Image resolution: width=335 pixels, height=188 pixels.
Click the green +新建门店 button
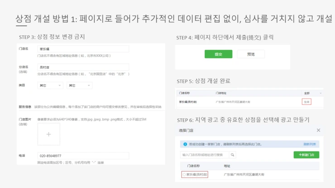point(306,155)
